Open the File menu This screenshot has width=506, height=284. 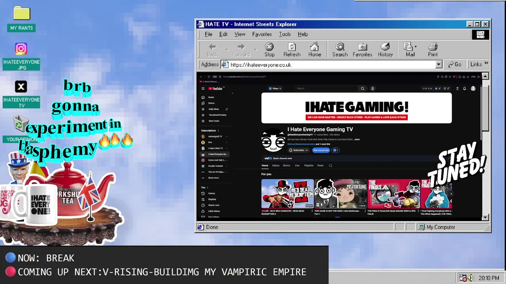coord(208,34)
